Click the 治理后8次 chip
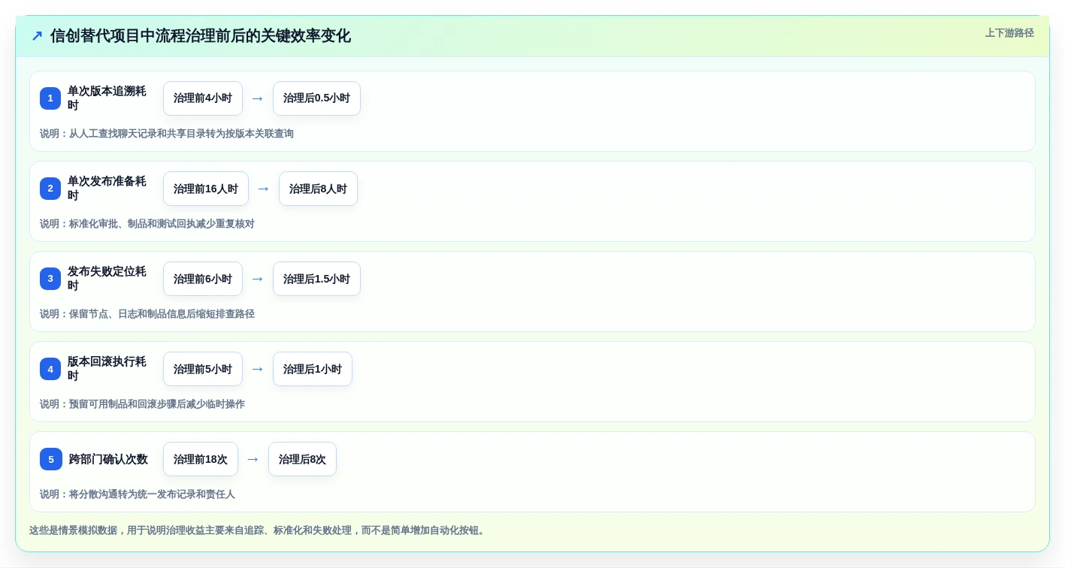Viewport: 1065px width, 568px height. click(x=302, y=459)
